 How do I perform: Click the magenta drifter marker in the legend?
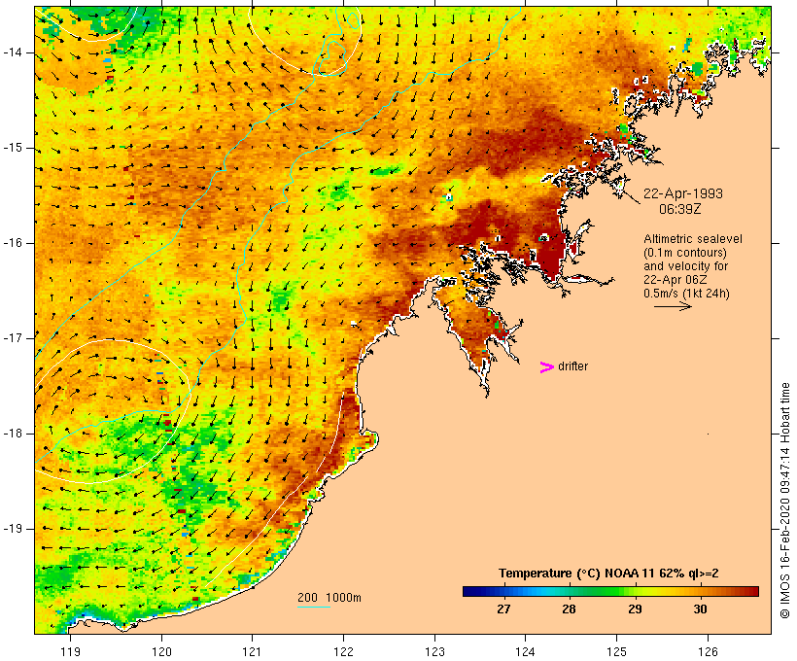pyautogui.click(x=546, y=367)
